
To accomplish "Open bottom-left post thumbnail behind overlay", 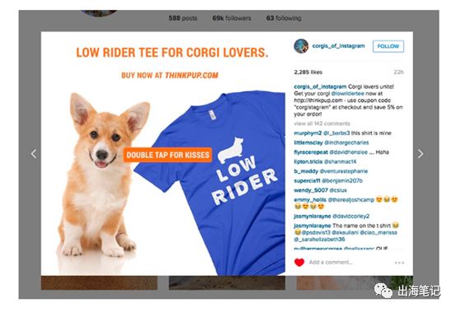I will click(100, 282).
